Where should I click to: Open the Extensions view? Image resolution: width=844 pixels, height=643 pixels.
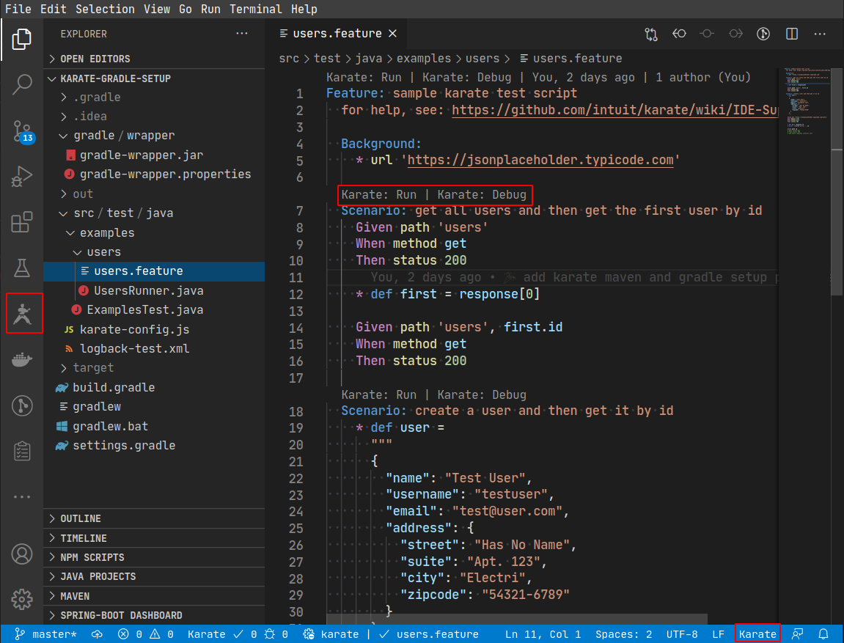pos(22,222)
